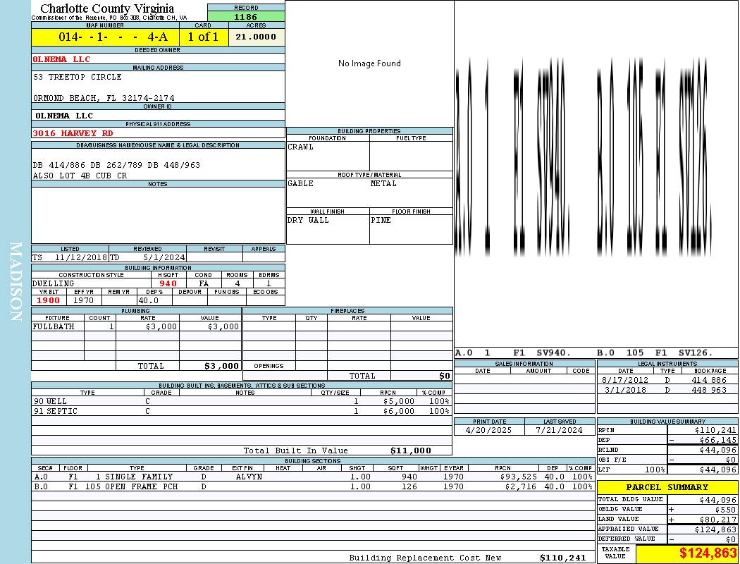The width and height of the screenshot is (740, 564).
Task: Click book page 448 963
Action: [x=709, y=390]
